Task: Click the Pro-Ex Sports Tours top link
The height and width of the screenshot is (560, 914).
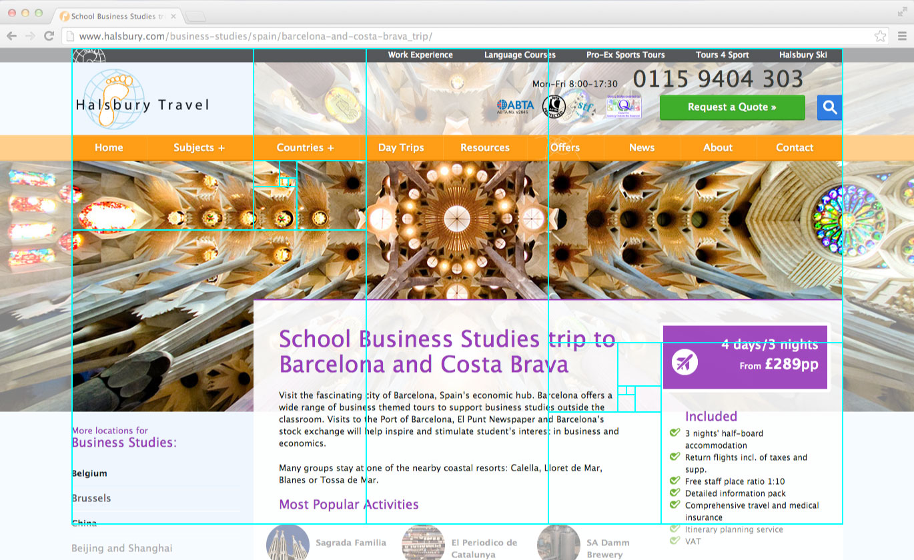Action: (x=624, y=55)
